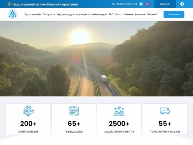
Task: Open the FAQ menu item
Action: (x=111, y=14)
